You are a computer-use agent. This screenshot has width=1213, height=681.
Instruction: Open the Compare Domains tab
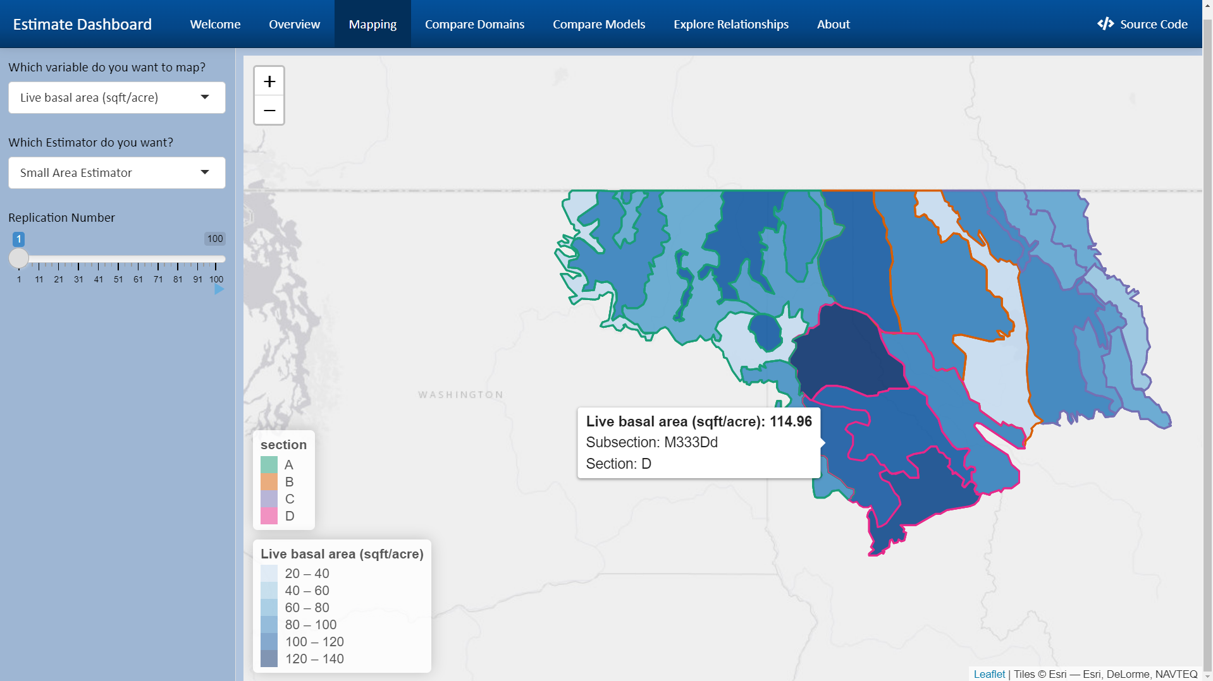pyautogui.click(x=475, y=24)
